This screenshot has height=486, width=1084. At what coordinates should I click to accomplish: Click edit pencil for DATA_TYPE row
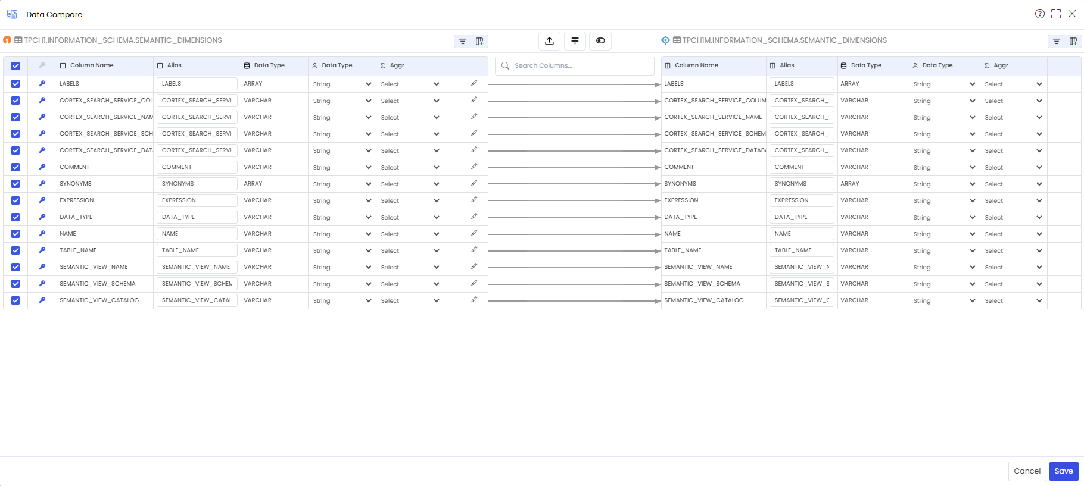click(x=474, y=217)
